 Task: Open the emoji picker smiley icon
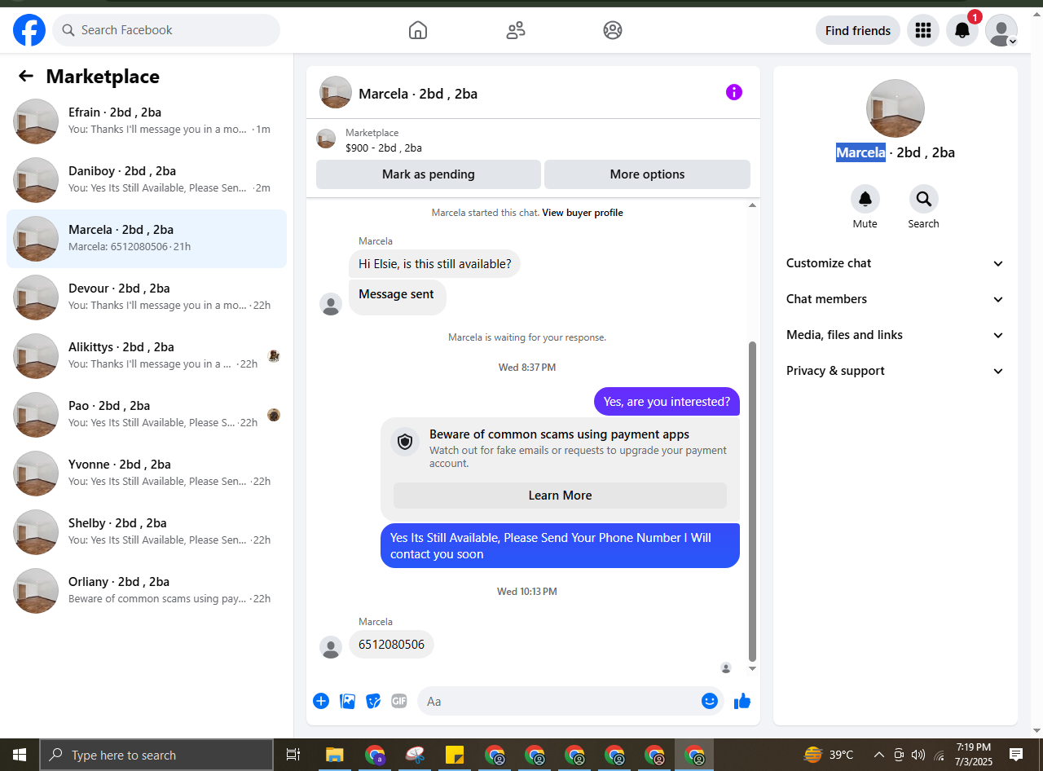coord(710,701)
